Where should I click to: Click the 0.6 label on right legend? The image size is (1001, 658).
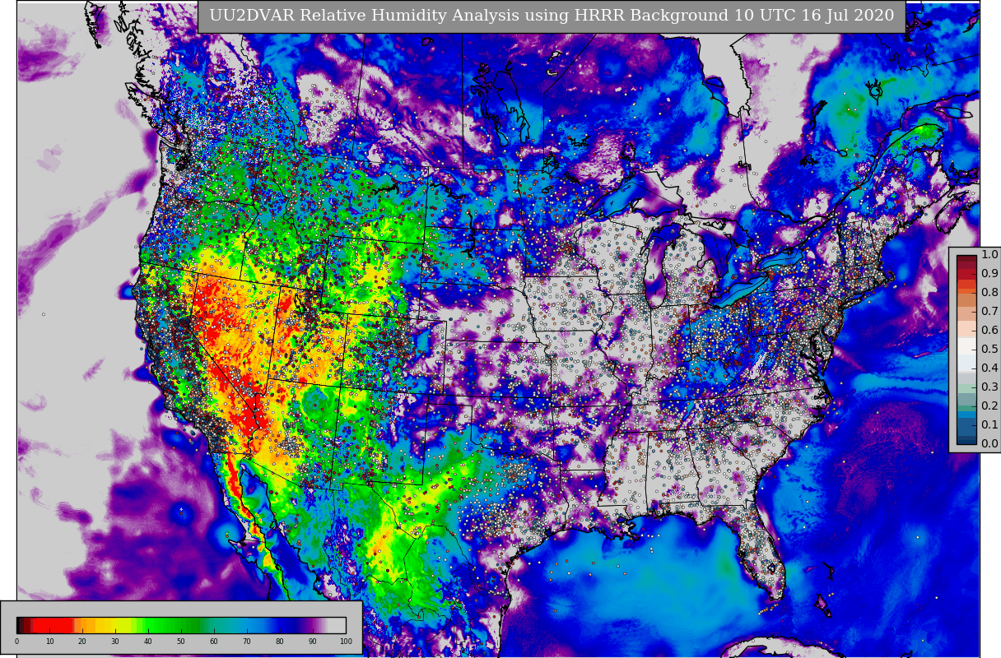(x=989, y=331)
